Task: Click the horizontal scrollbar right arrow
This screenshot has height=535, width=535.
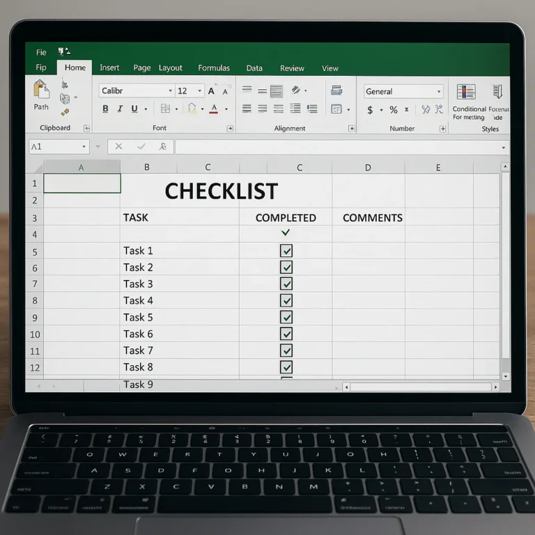Action: click(x=496, y=387)
